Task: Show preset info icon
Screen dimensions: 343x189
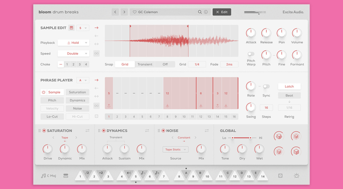Action: (206, 12)
